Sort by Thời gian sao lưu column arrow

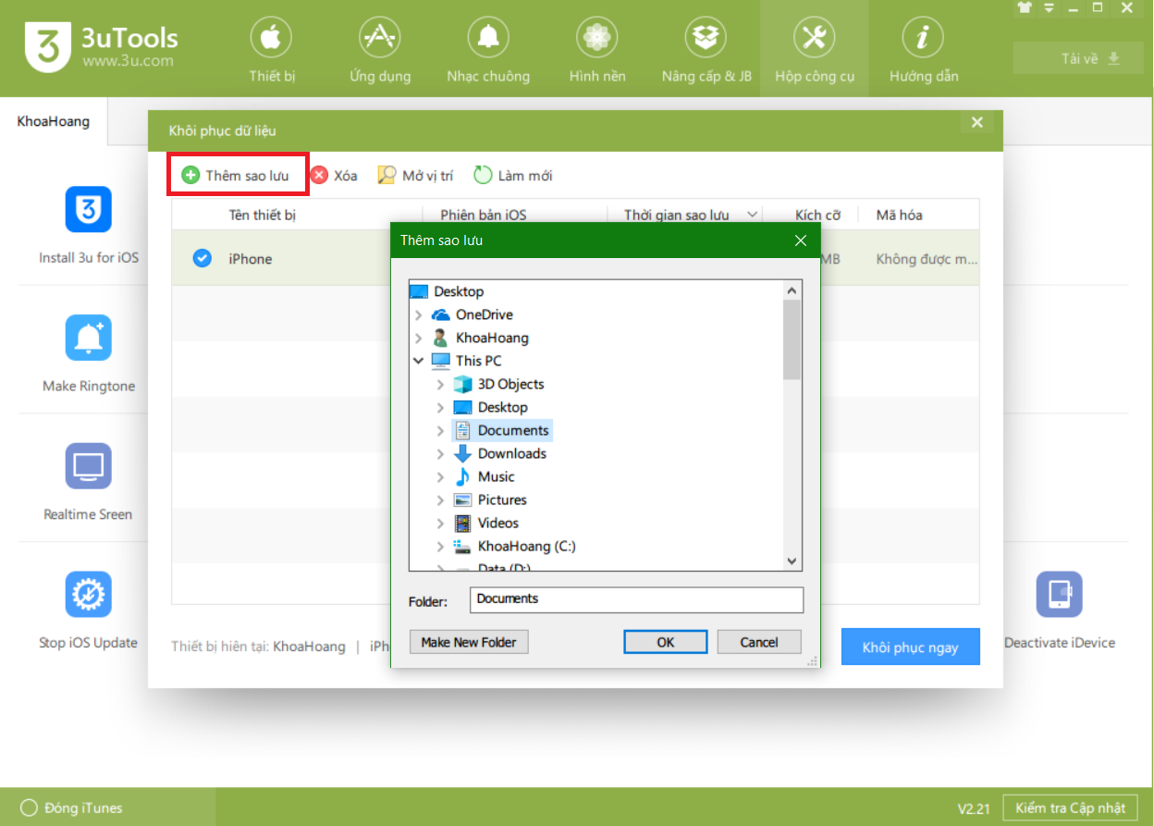click(x=753, y=215)
